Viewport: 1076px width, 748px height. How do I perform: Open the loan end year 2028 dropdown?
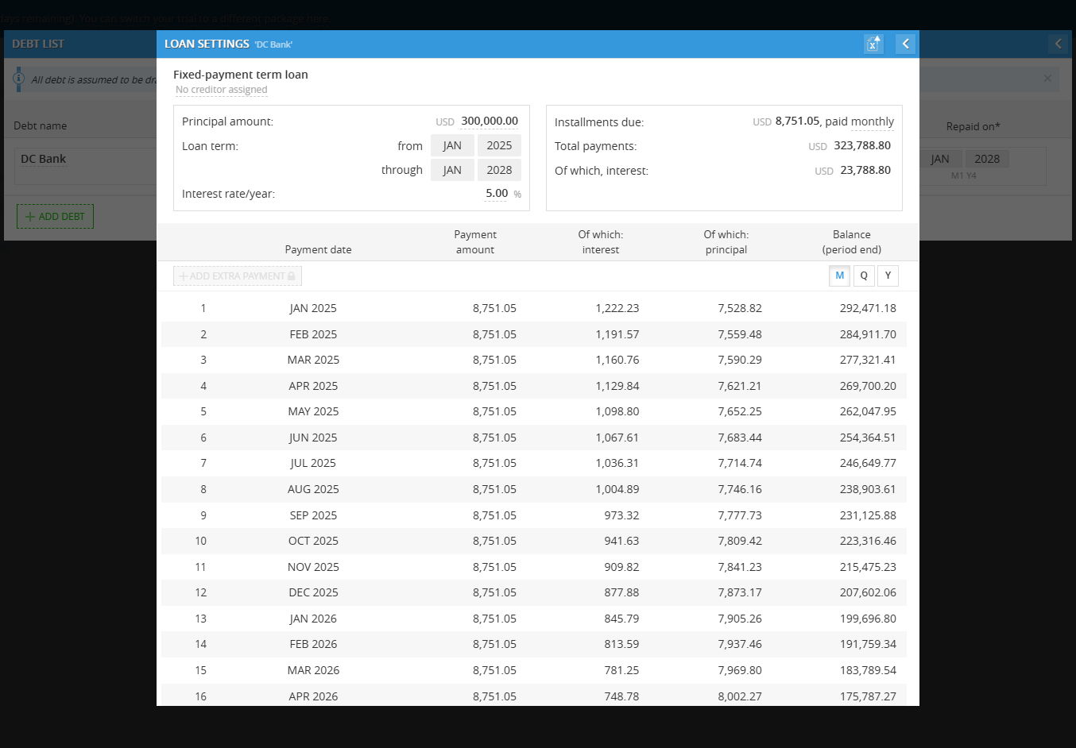(x=499, y=170)
